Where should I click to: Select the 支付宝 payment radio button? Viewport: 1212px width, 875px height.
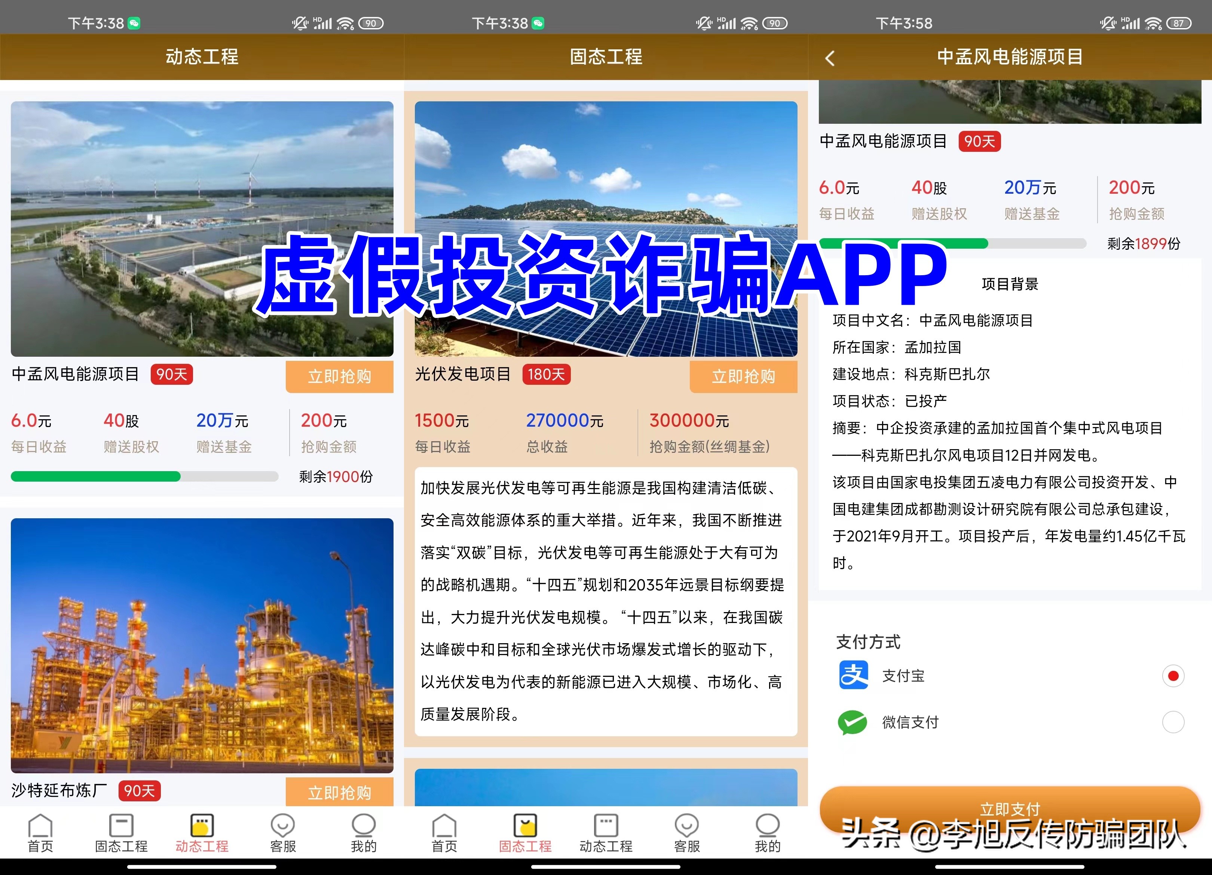1173,675
